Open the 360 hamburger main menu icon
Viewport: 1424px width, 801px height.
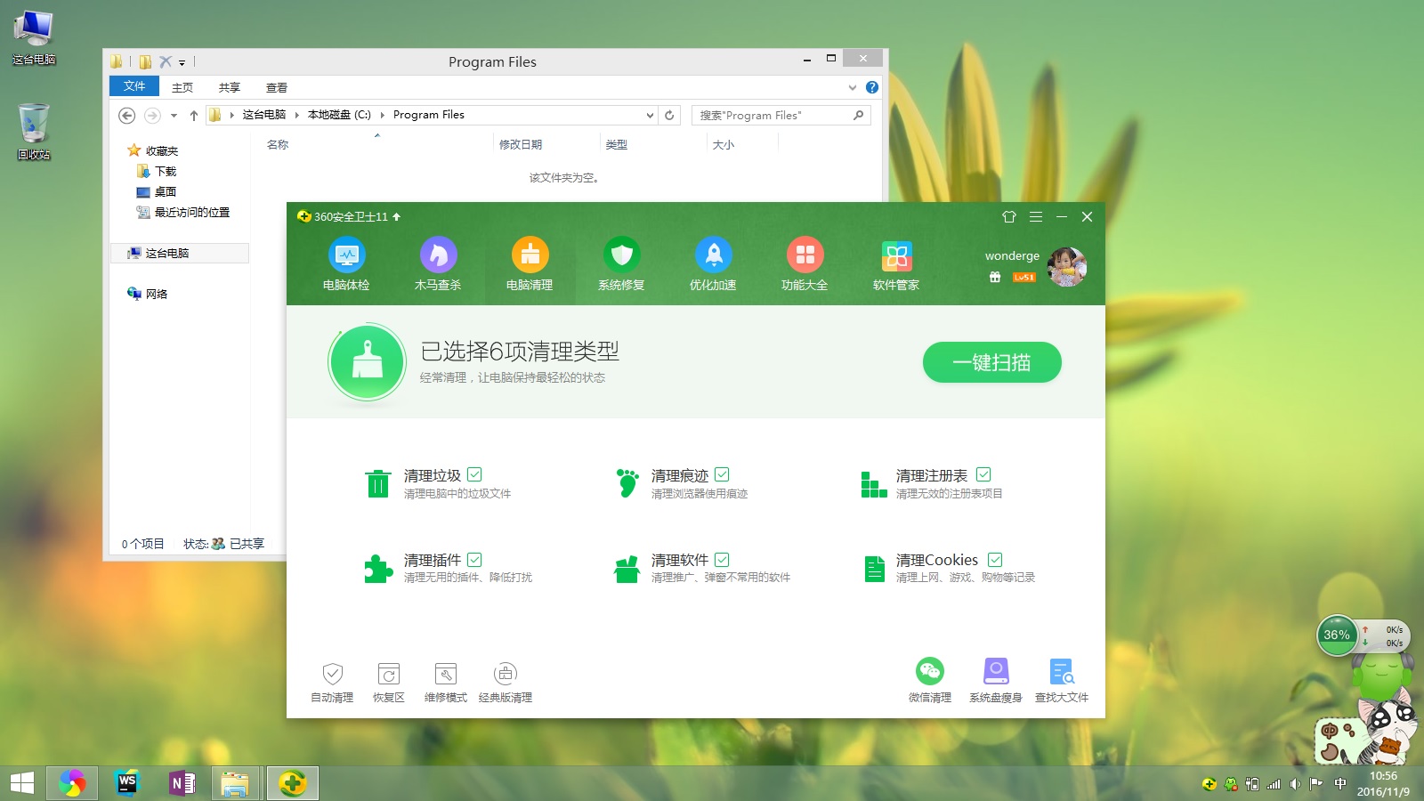[1036, 216]
